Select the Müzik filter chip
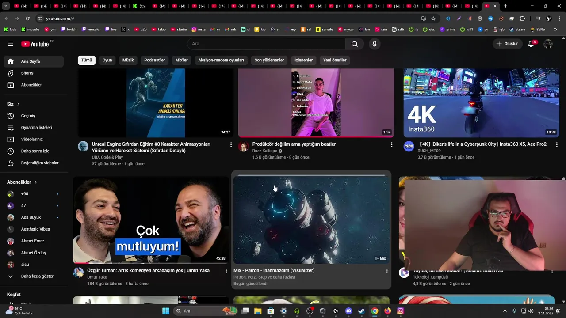Viewport: 566px width, 318px height. (x=128, y=60)
